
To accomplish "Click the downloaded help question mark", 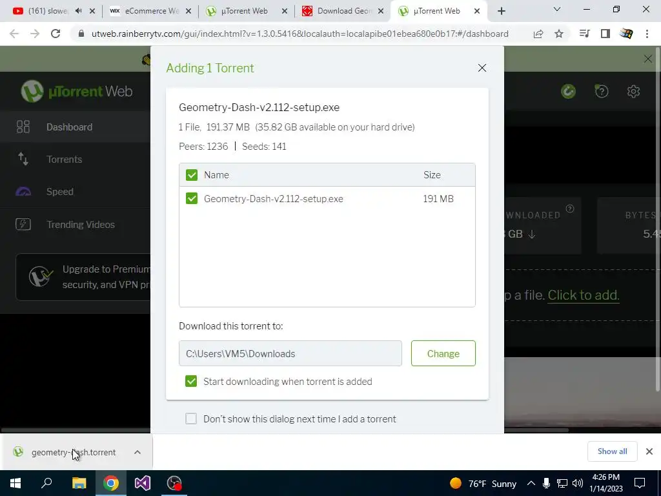I will tap(570, 209).
